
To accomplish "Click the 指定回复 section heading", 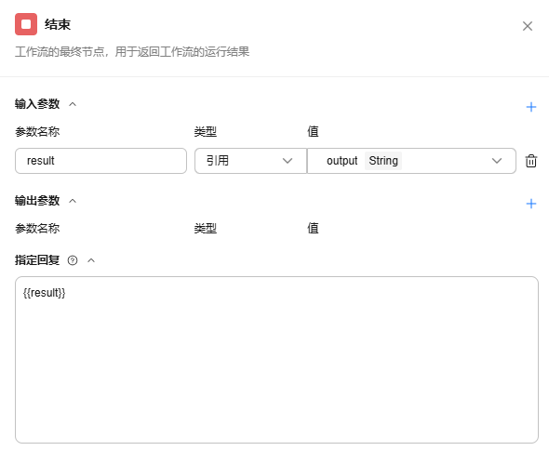I will coord(37,260).
